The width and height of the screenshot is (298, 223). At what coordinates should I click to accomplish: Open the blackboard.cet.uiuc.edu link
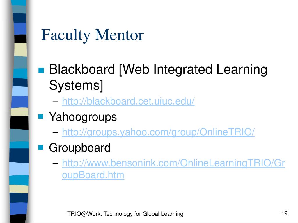point(128,101)
